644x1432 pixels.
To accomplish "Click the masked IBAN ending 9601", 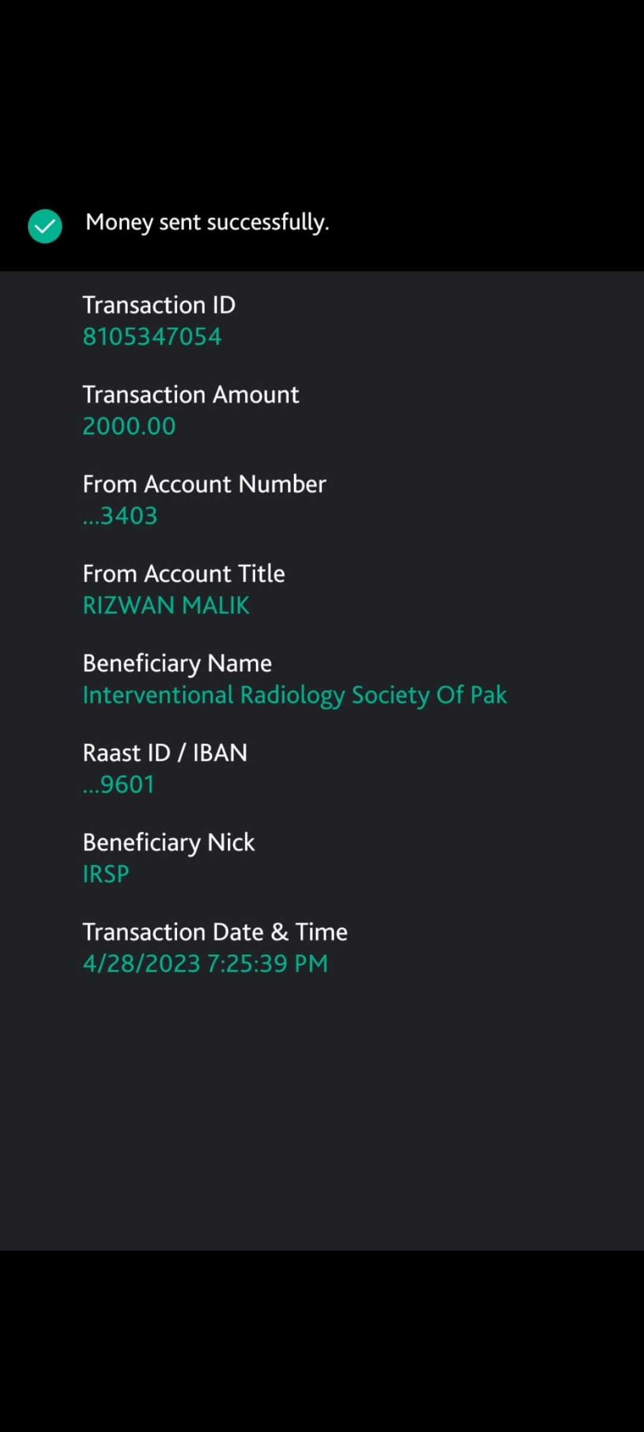I will (x=119, y=784).
